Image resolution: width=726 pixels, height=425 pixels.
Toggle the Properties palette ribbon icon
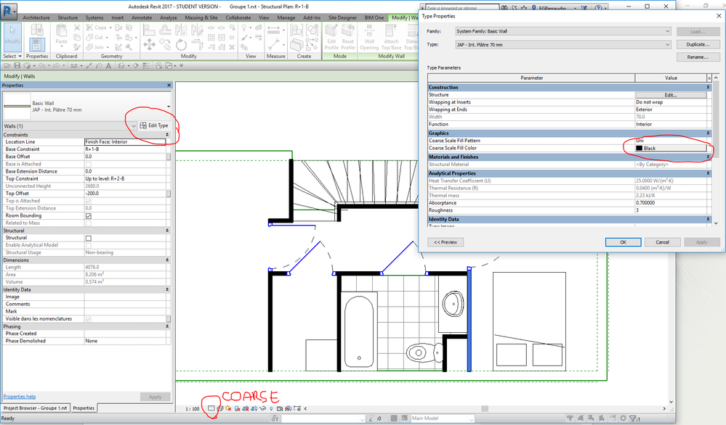point(37,44)
